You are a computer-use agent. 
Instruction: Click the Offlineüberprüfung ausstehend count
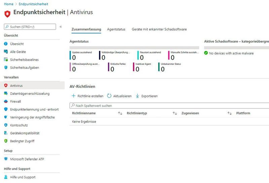coord(74,69)
